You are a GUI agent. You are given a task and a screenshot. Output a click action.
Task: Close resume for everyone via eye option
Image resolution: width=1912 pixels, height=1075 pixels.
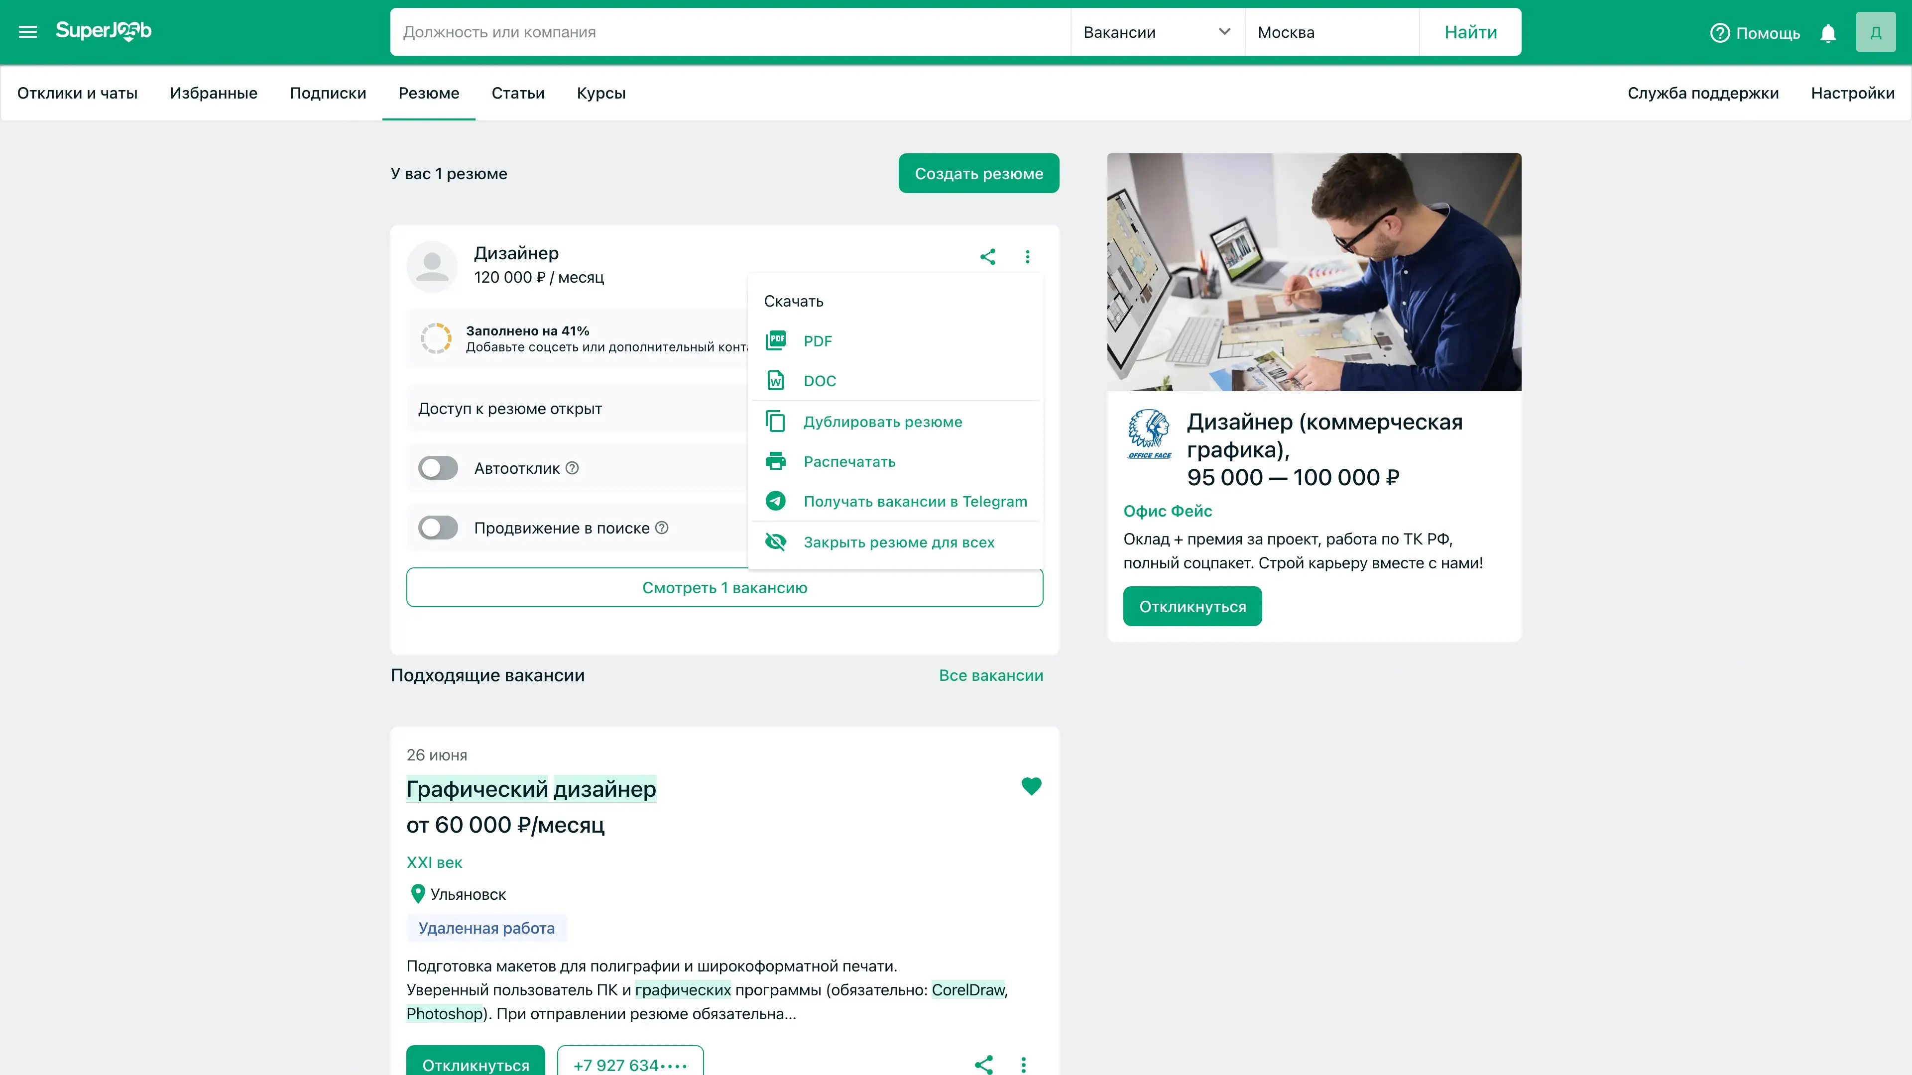(x=898, y=542)
